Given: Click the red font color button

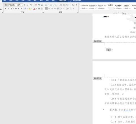Looking at the screenshot, I should tap(34, 9).
